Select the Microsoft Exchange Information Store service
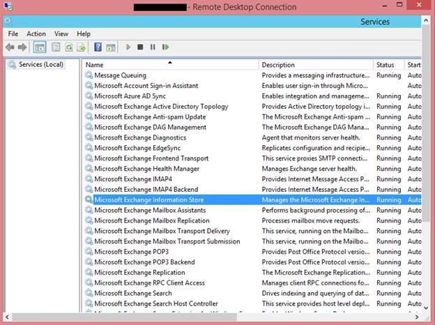Viewport: 435px width, 325px height. [150, 199]
